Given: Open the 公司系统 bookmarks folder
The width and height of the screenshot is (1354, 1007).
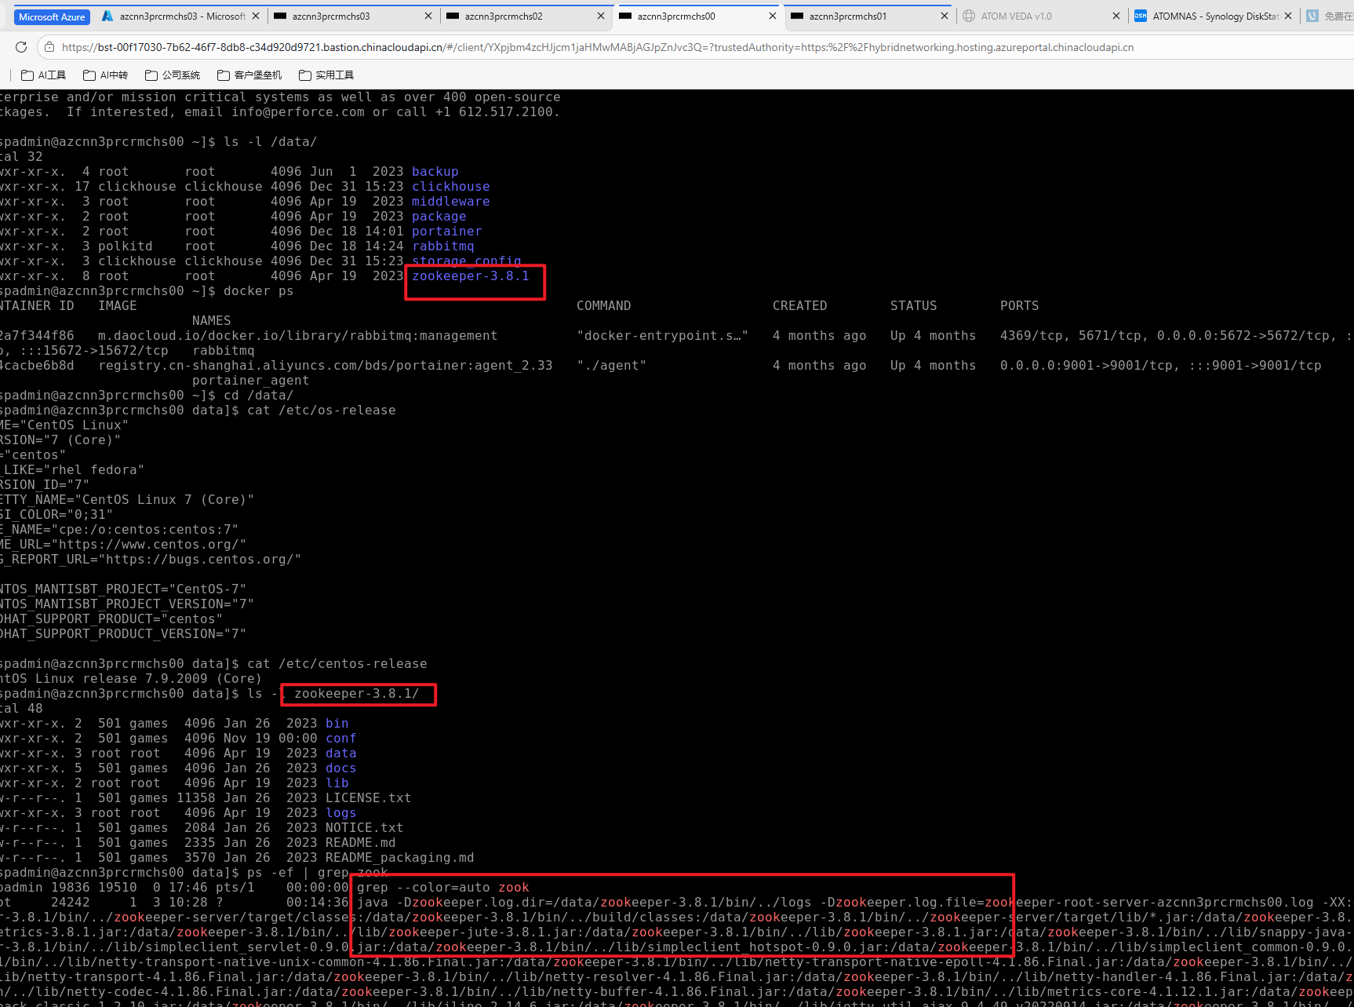Looking at the screenshot, I should [173, 75].
